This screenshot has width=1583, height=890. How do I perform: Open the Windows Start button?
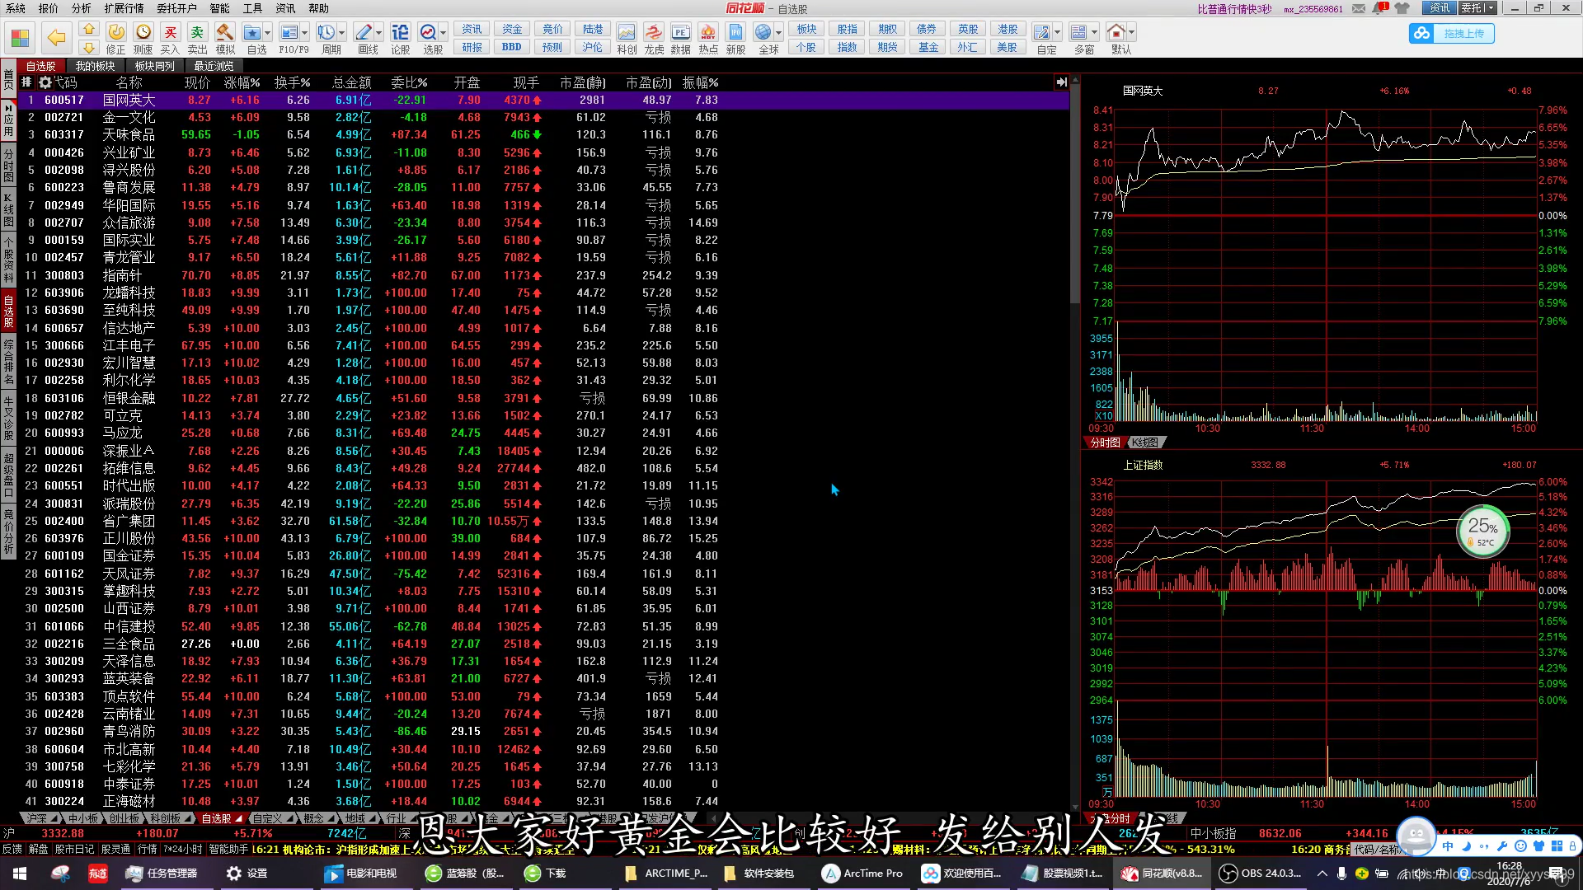20,874
